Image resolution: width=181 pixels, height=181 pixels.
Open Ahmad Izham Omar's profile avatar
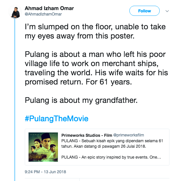coord(15,12)
